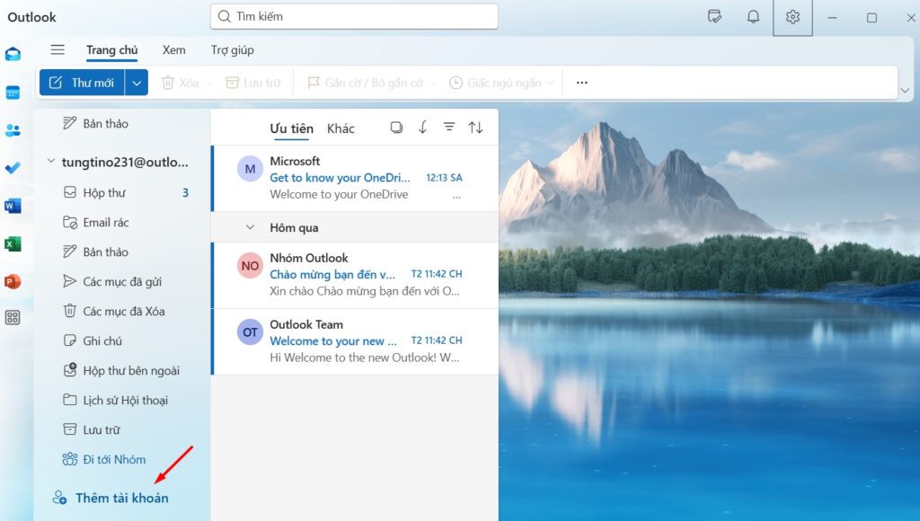The image size is (920, 521).
Task: Open Settings gear icon
Action: click(x=792, y=17)
